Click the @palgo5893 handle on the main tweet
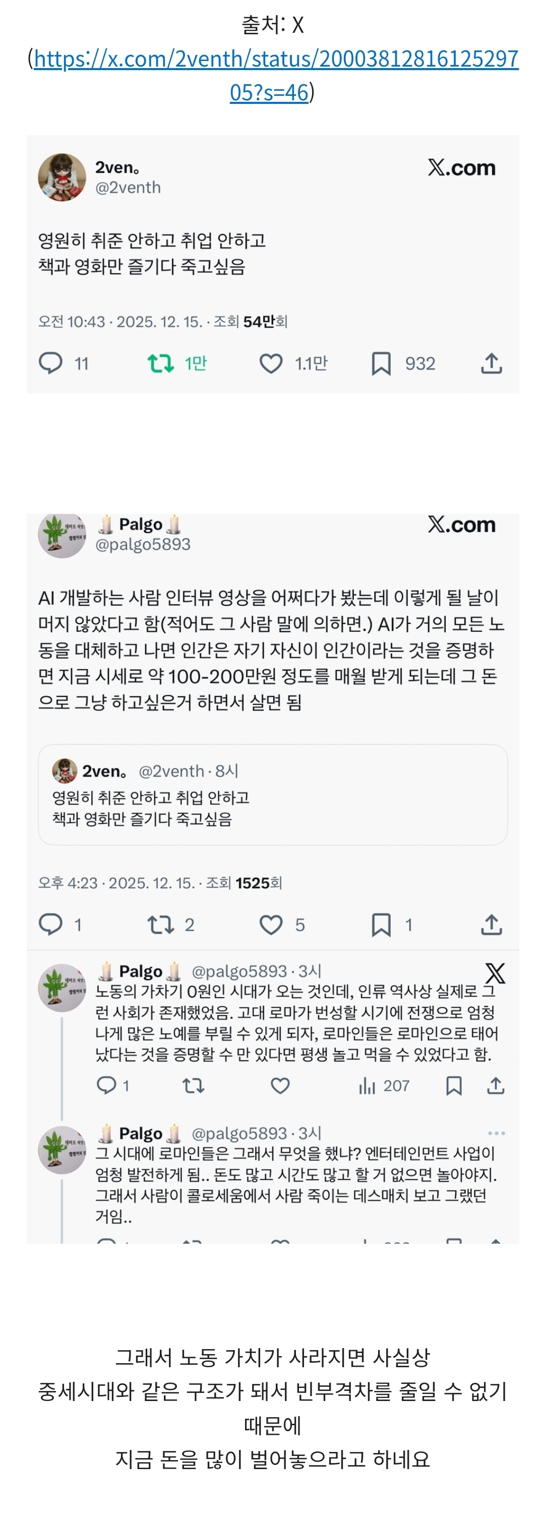544x1514 pixels. coord(143,544)
